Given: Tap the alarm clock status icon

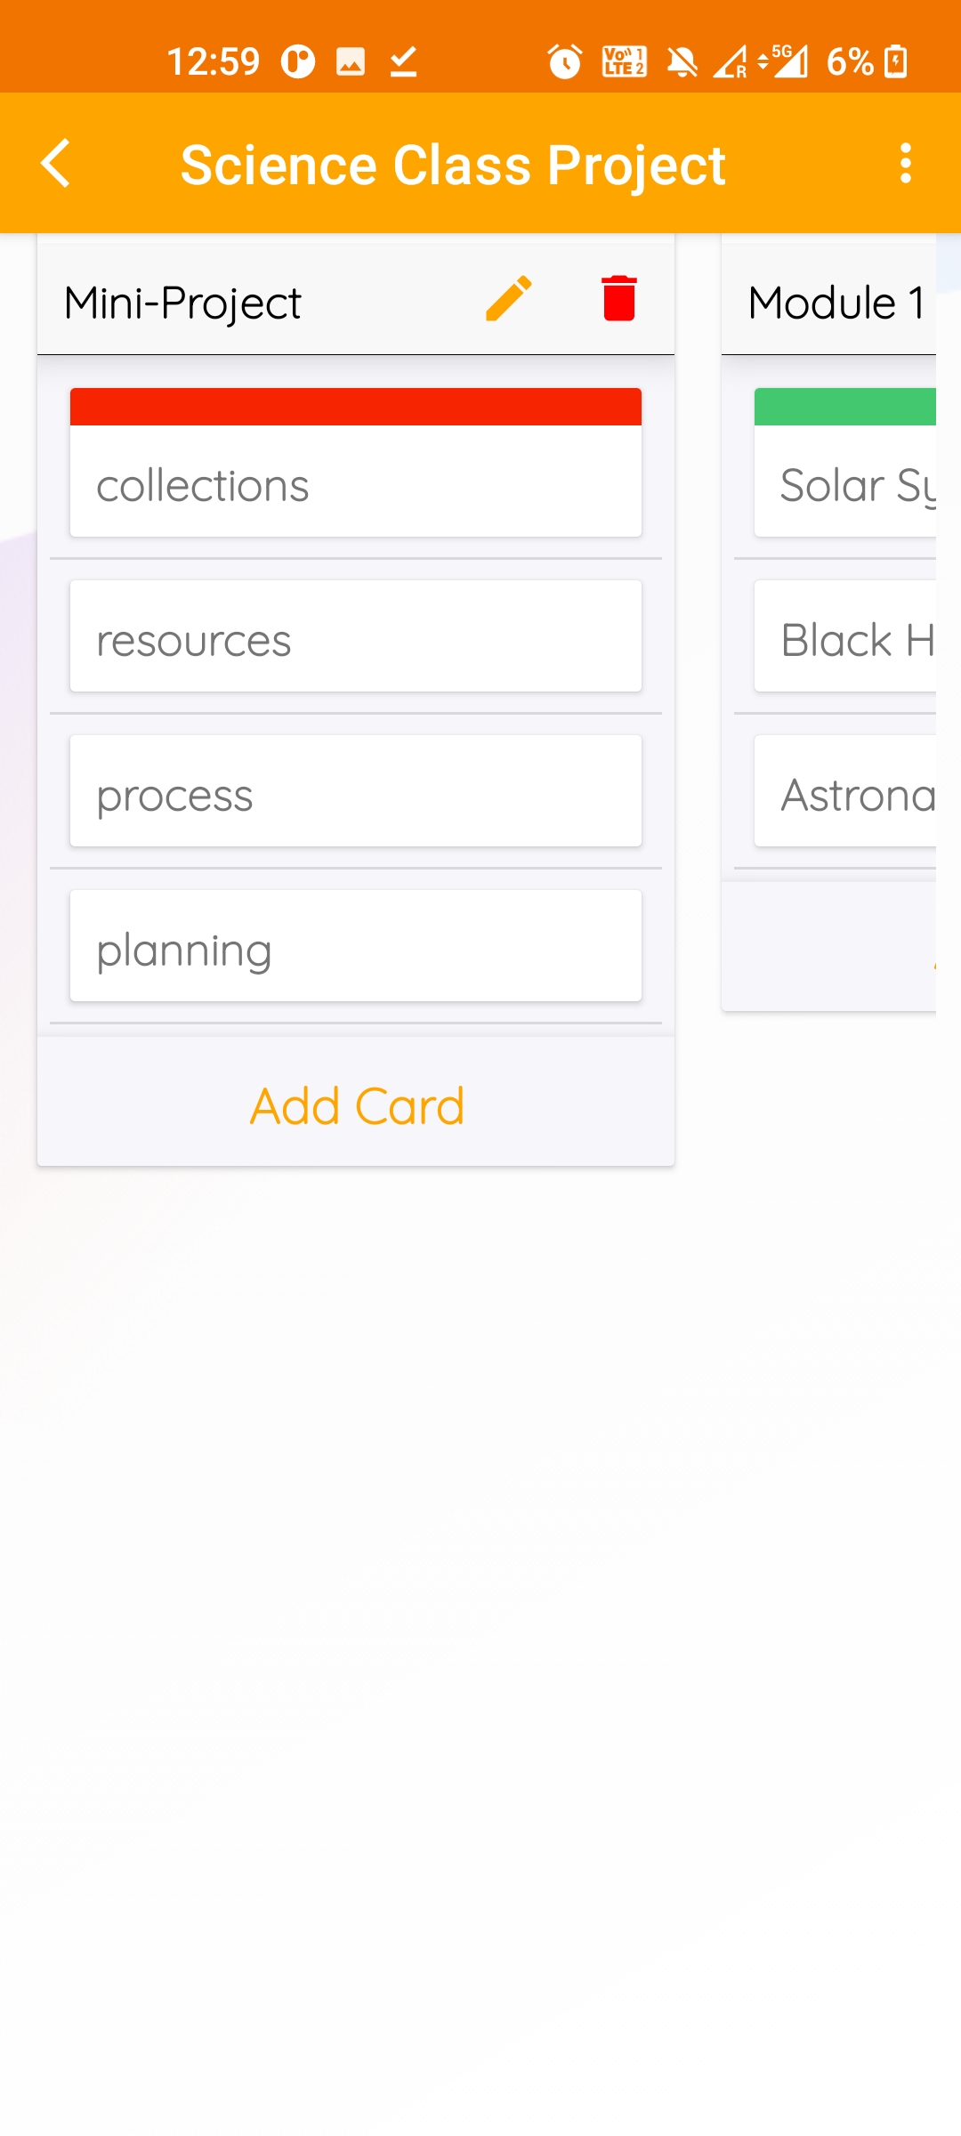Looking at the screenshot, I should (564, 61).
